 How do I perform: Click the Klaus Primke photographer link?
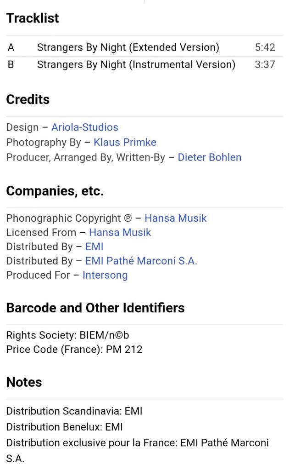[x=125, y=143]
